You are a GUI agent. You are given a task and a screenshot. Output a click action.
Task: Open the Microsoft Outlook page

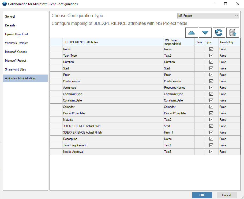pos(25,52)
